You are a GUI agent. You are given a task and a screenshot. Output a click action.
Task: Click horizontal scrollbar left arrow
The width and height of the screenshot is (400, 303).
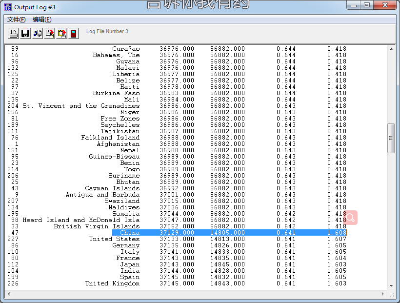[x=9, y=294]
